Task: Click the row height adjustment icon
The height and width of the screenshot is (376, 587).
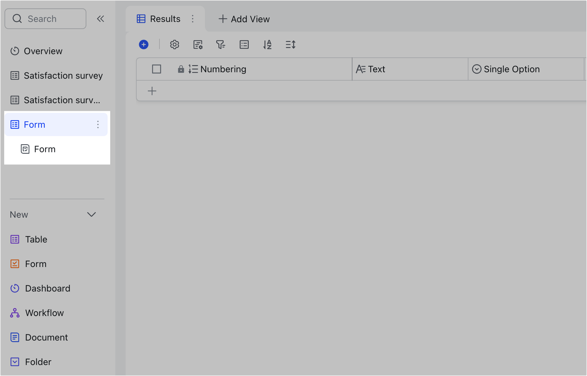Action: click(x=290, y=45)
